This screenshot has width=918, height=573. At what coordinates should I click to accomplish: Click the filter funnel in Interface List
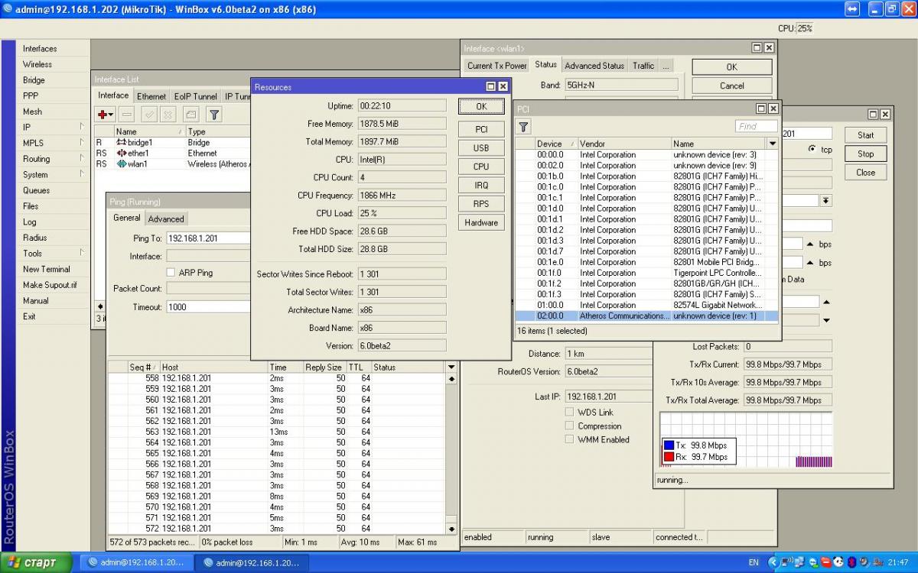[x=214, y=115]
